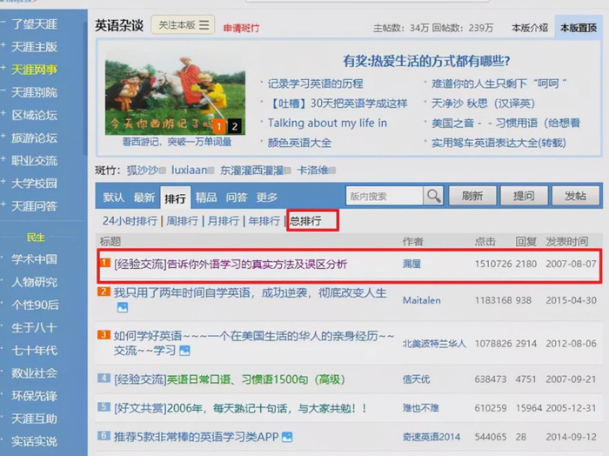Open 天净沙 秋思 (汉译英) link
The width and height of the screenshot is (609, 456).
[483, 104]
